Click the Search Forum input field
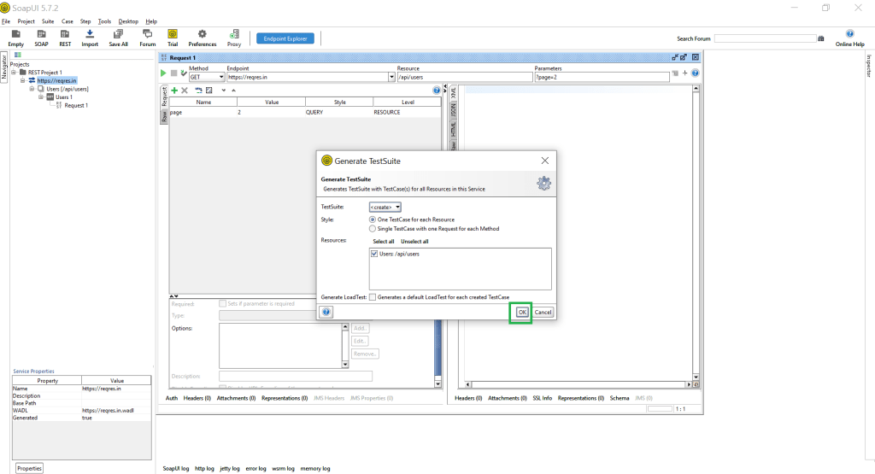875x474 pixels. (764, 38)
